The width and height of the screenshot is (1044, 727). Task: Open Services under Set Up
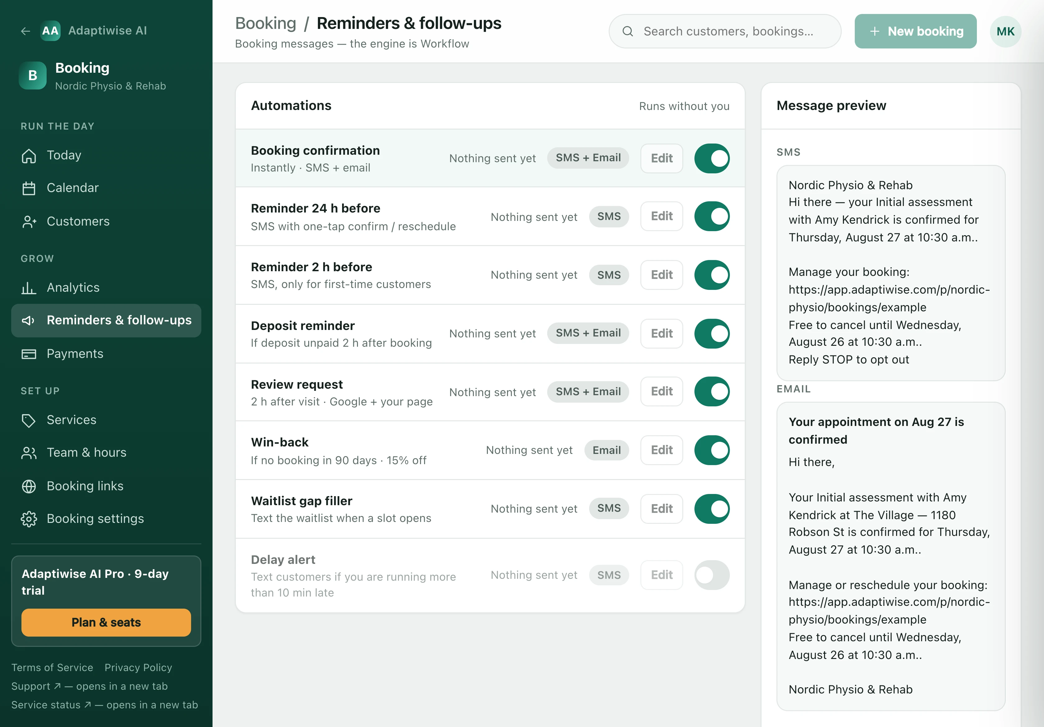[106, 420]
